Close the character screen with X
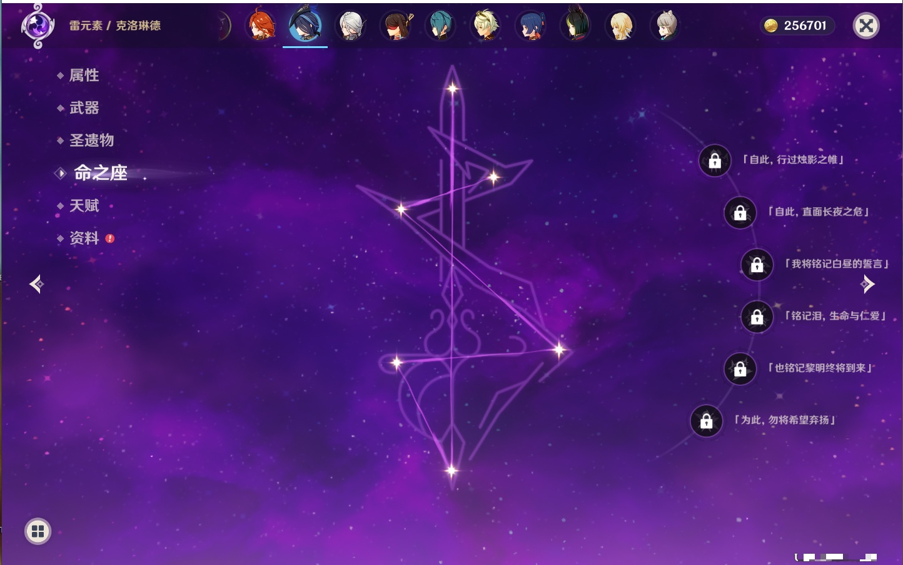Screen dimensions: 903x565 (866, 26)
